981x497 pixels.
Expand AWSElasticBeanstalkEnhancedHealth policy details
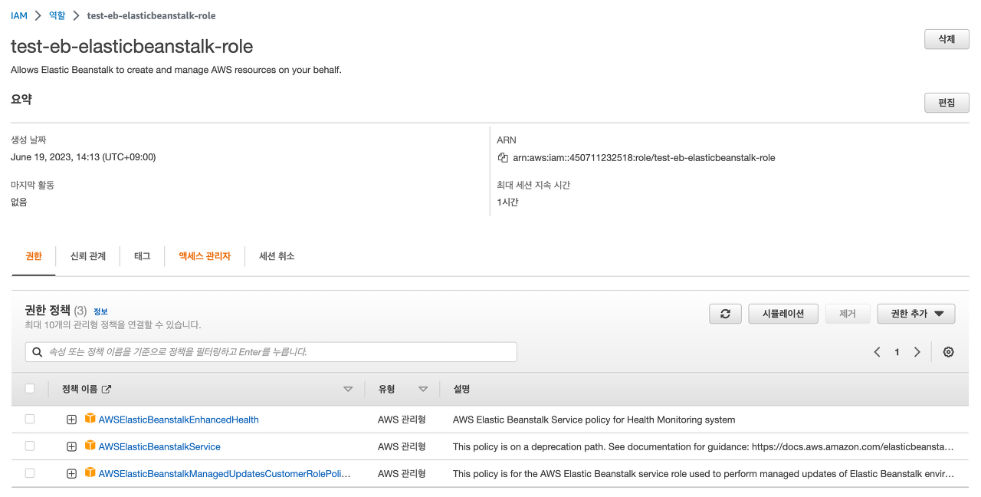71,420
